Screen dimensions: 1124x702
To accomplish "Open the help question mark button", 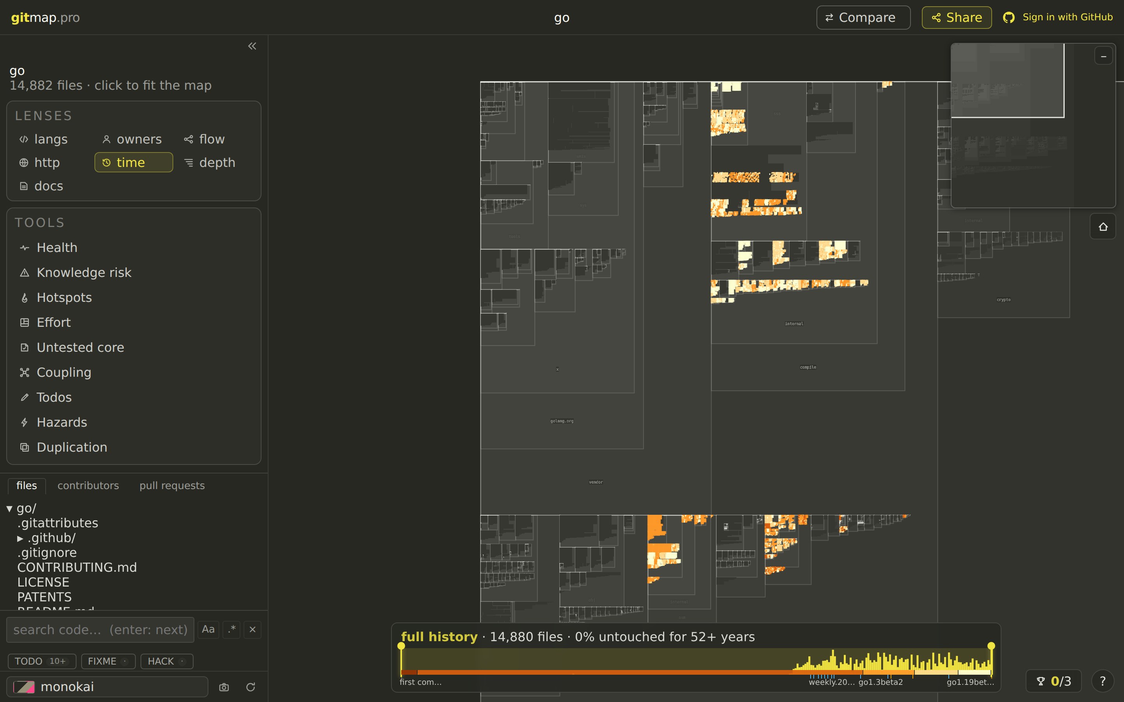I will 1103,682.
